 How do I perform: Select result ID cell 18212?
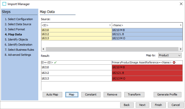coord(77,73)
